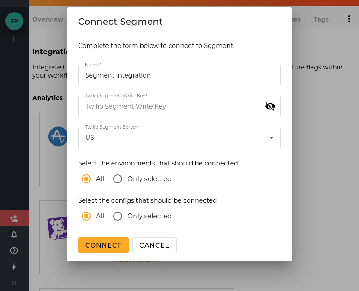Viewport: 359px width, 291px height.
Task: Open the EP user avatar menu
Action: click(14, 21)
